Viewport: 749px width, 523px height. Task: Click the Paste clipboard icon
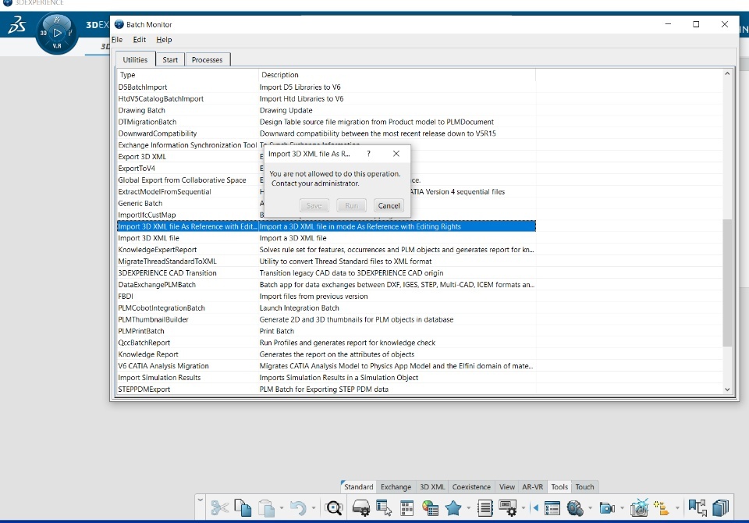click(266, 507)
